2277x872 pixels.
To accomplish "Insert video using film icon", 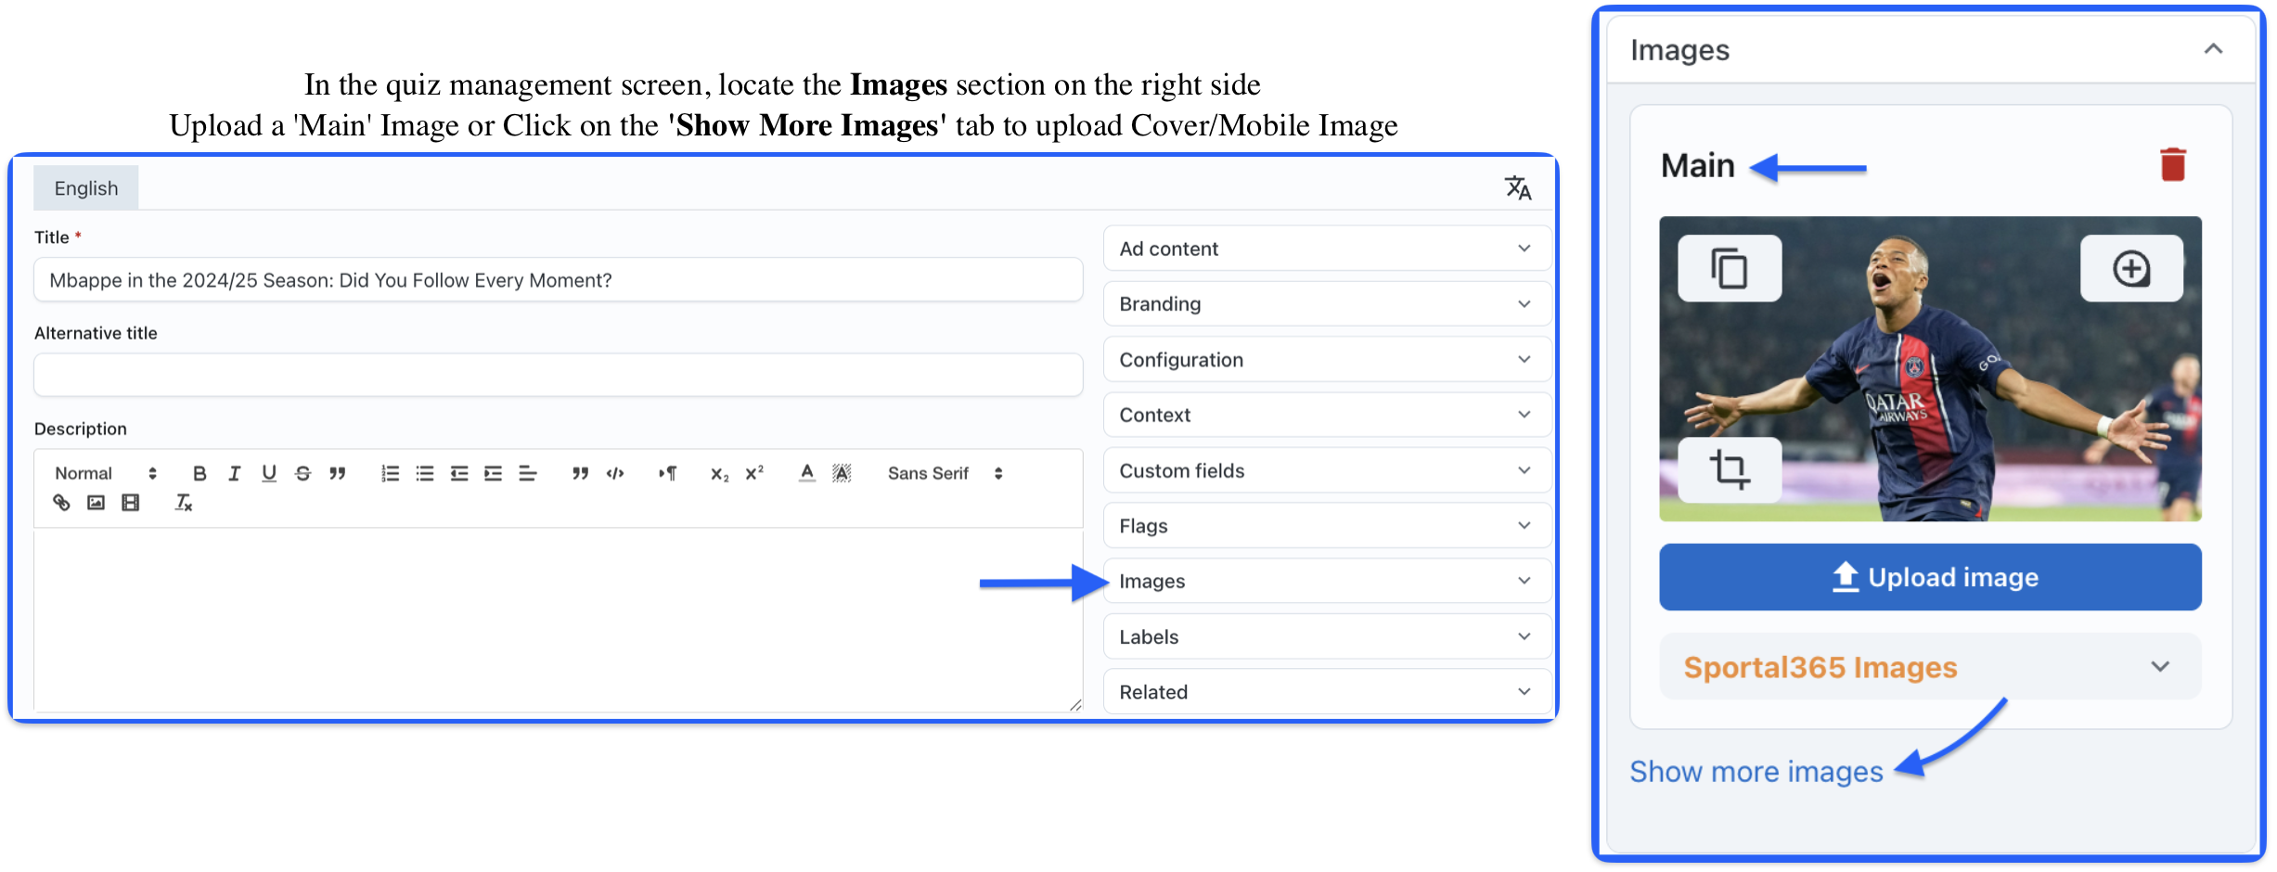I will [131, 503].
